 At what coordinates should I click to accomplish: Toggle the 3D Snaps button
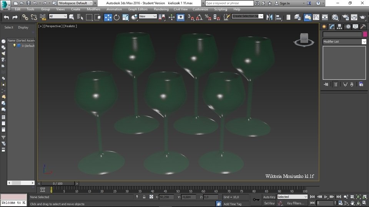pyautogui.click(x=191, y=17)
